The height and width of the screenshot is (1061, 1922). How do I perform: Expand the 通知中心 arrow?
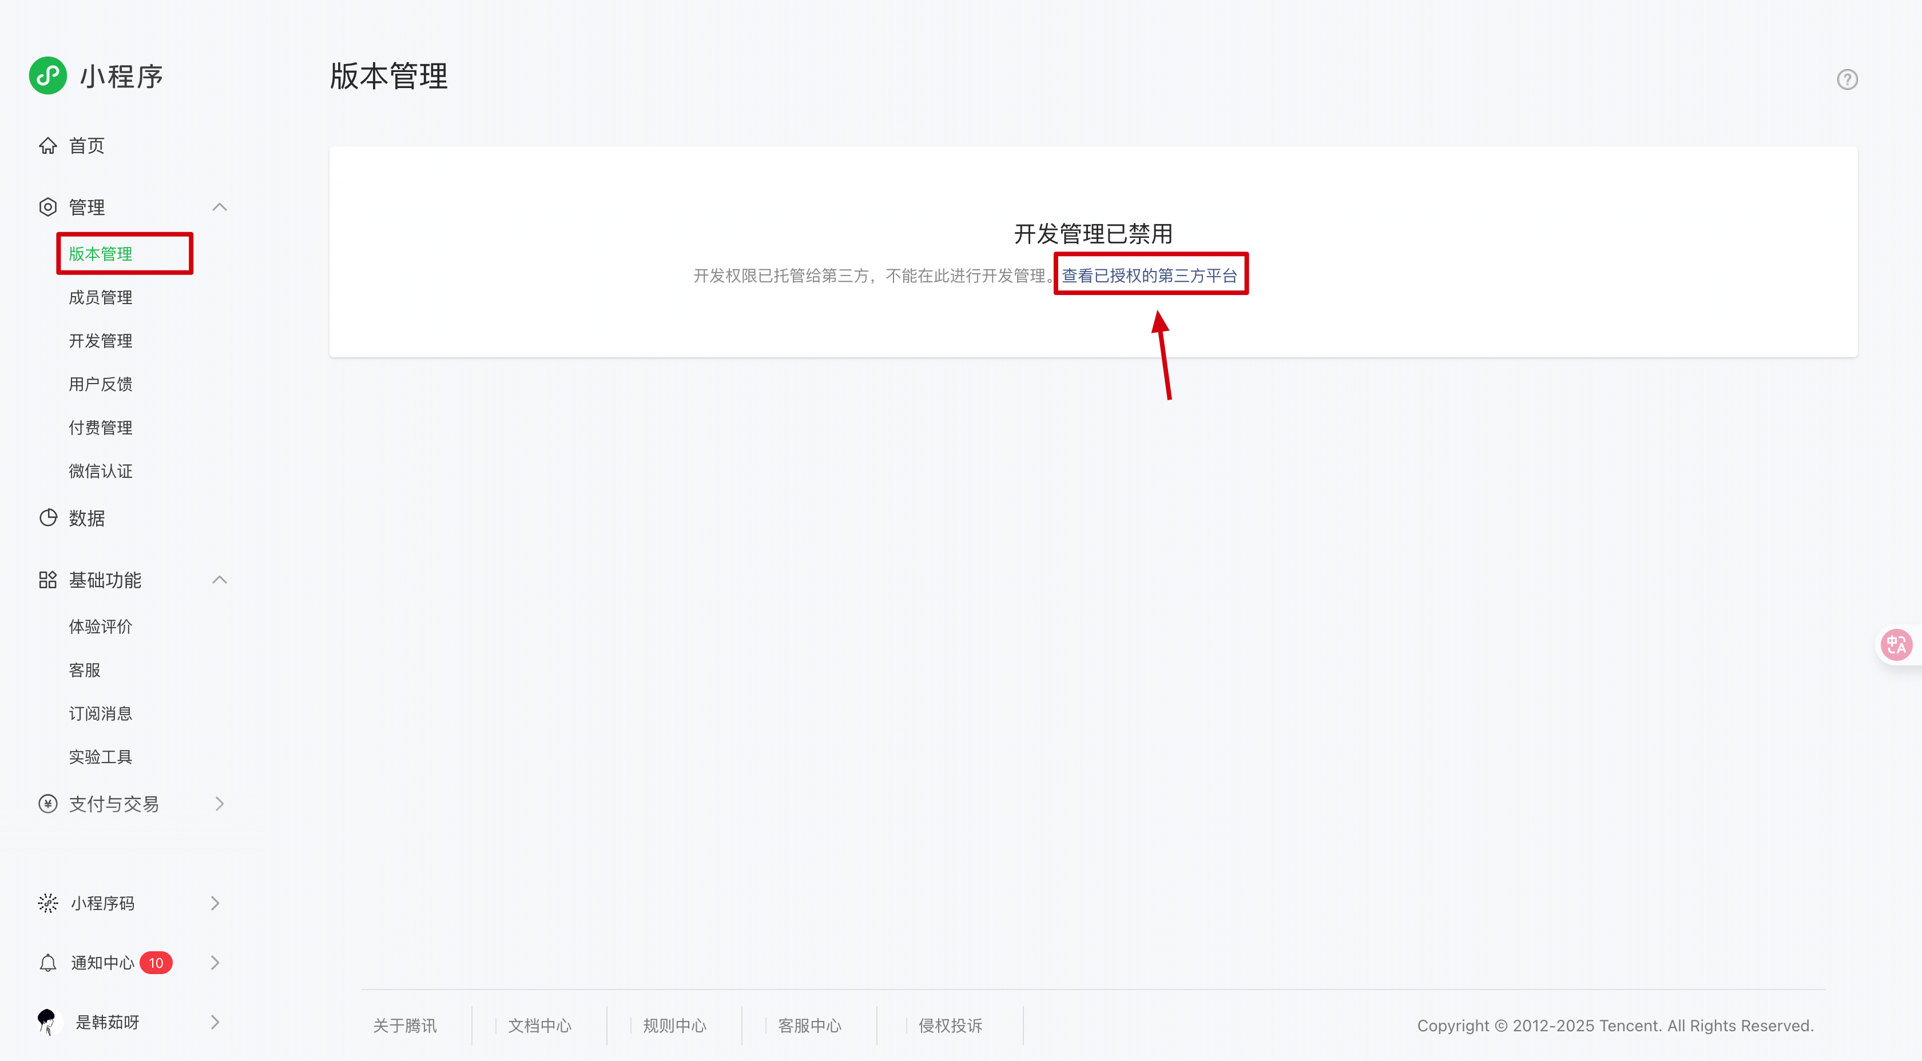tap(215, 963)
